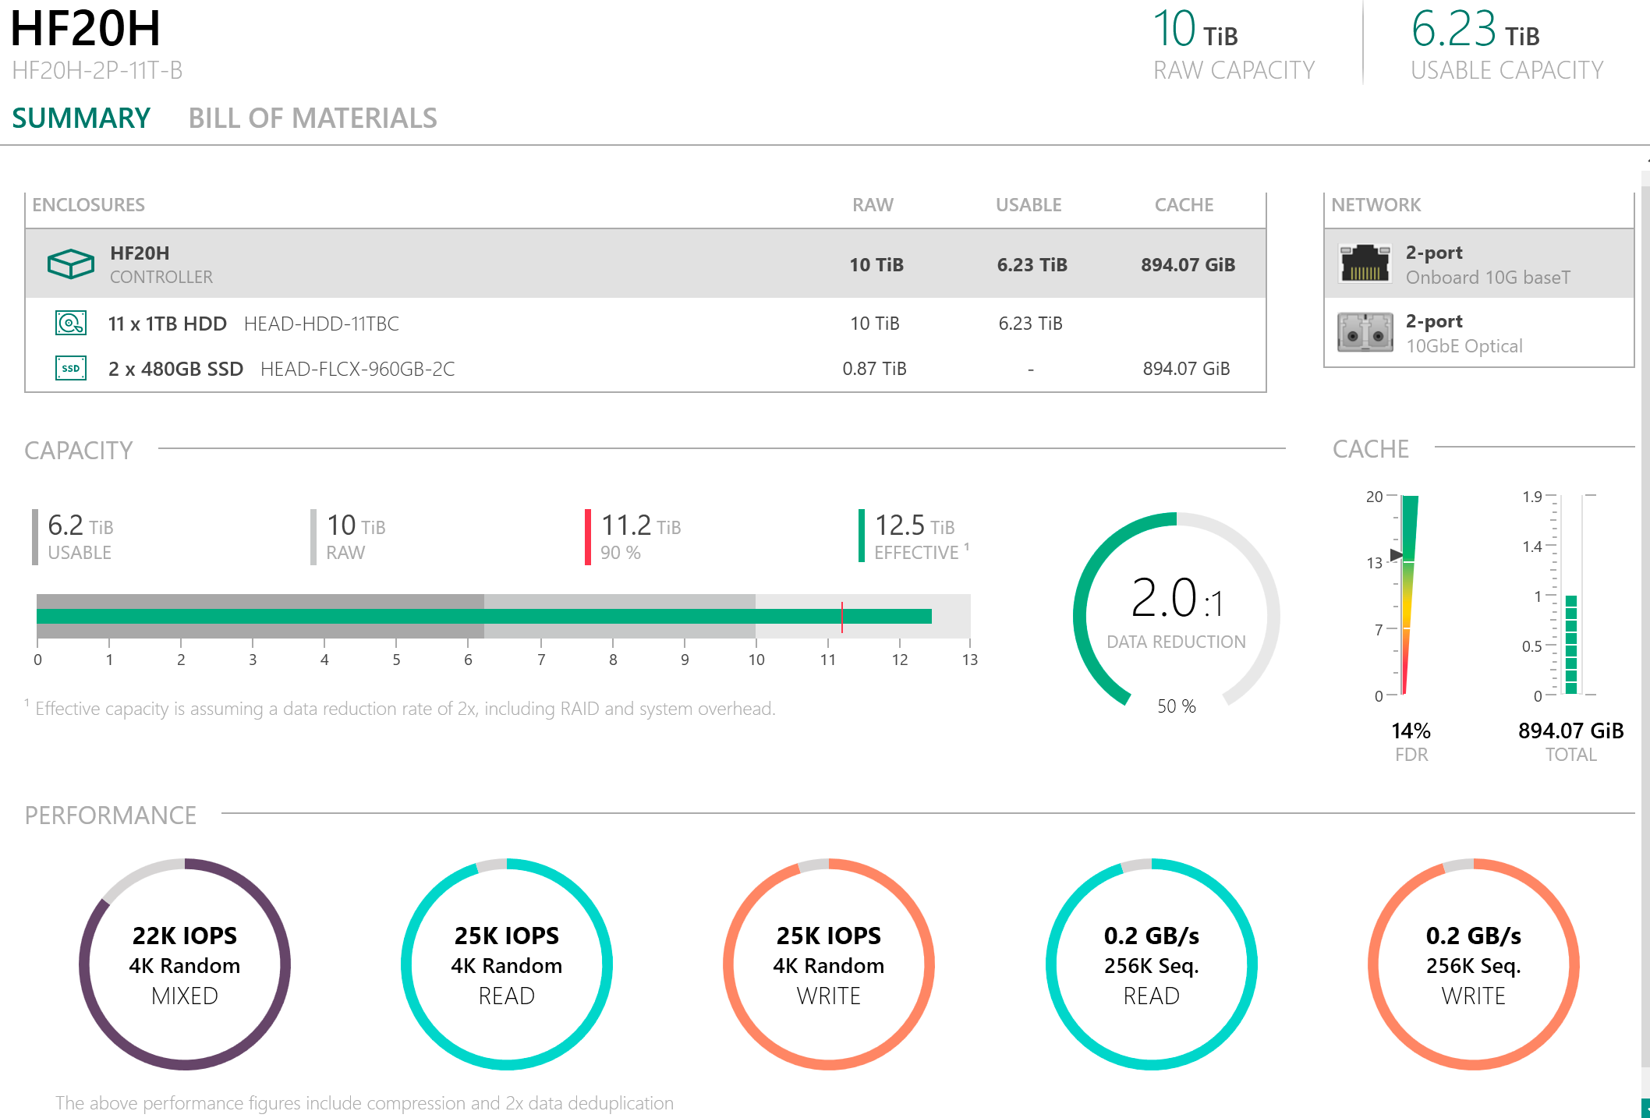Click the 0.2 GB/s 256K Seq. Read dial
1650x1118 pixels.
pos(1152,964)
